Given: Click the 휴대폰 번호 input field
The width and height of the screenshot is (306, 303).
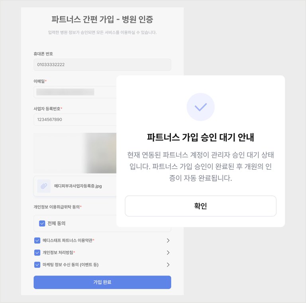Looking at the screenshot, I should point(102,65).
